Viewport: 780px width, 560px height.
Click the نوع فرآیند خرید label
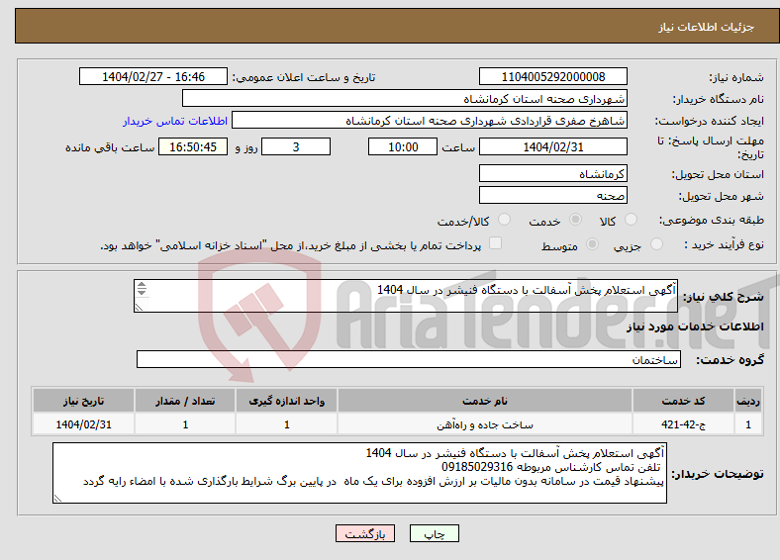point(724,244)
